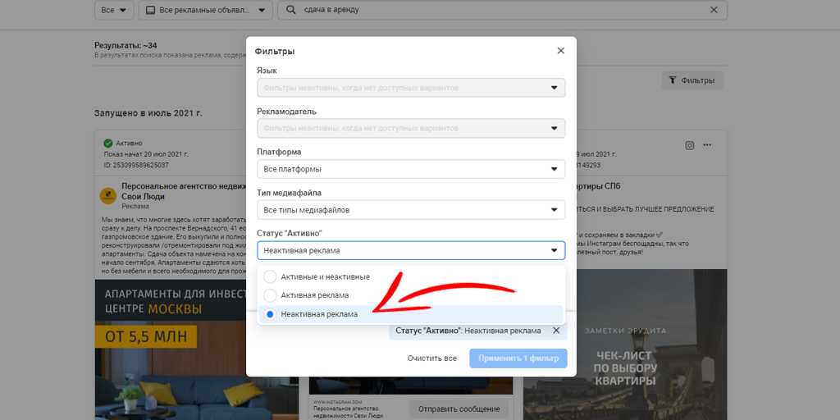This screenshot has height=420, width=840.
Task: Select Неактивная реклама radio option
Action: [x=270, y=314]
